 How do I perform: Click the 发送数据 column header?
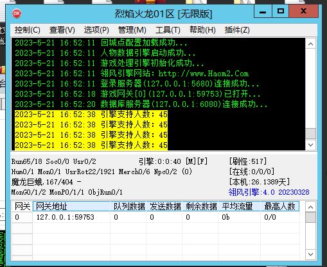coord(164,207)
